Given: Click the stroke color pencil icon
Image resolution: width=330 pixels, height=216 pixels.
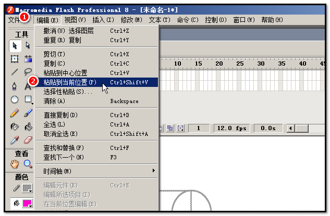Looking at the screenshot, I should (x=16, y=188).
